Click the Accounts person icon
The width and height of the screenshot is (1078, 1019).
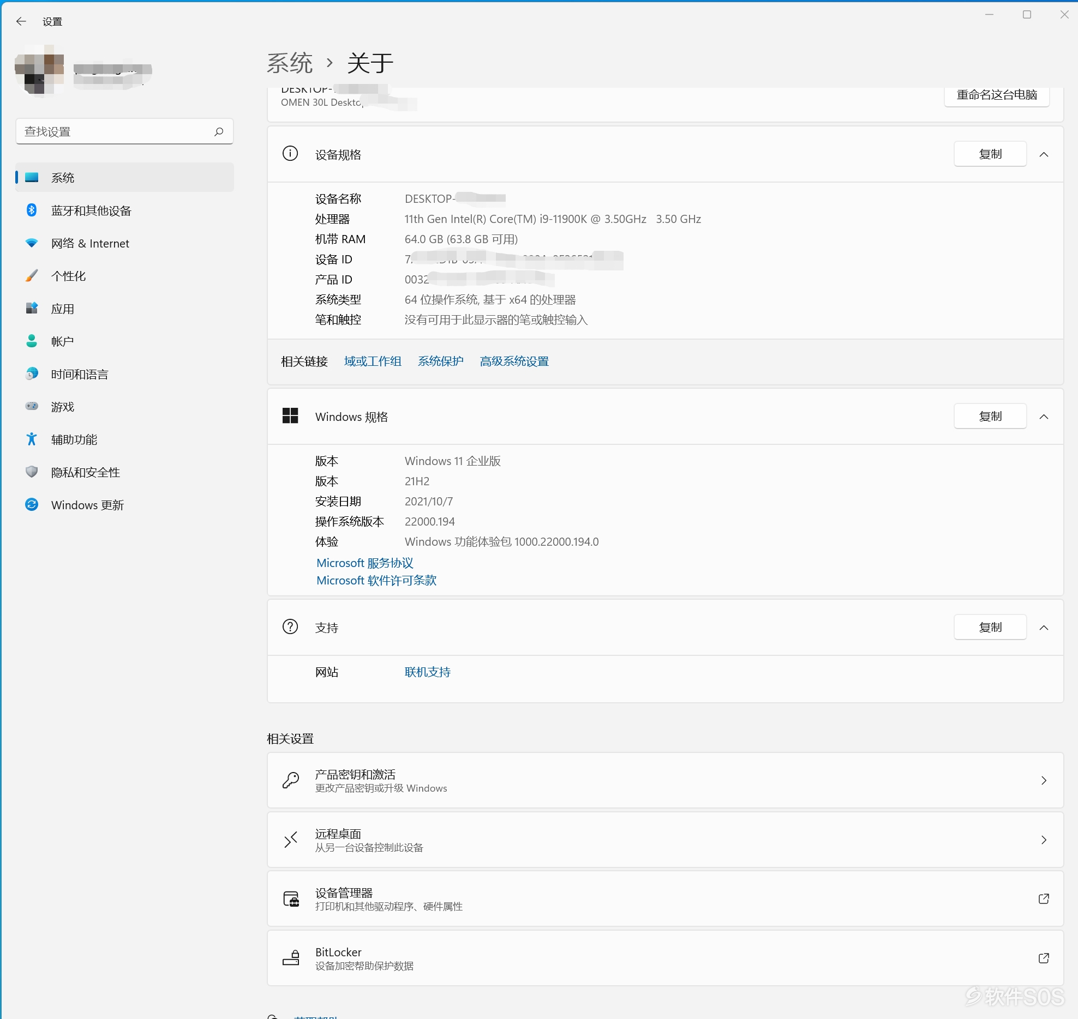click(32, 341)
